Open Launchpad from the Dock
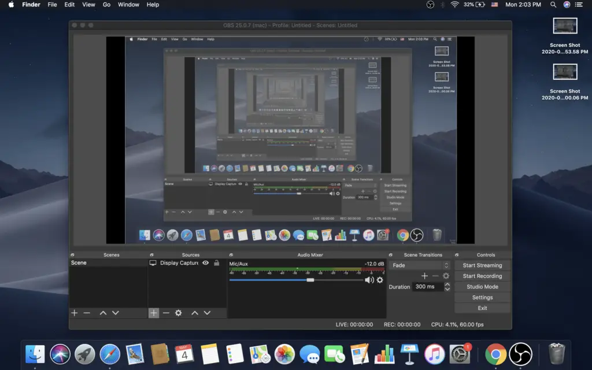The height and width of the screenshot is (370, 592). pos(85,354)
